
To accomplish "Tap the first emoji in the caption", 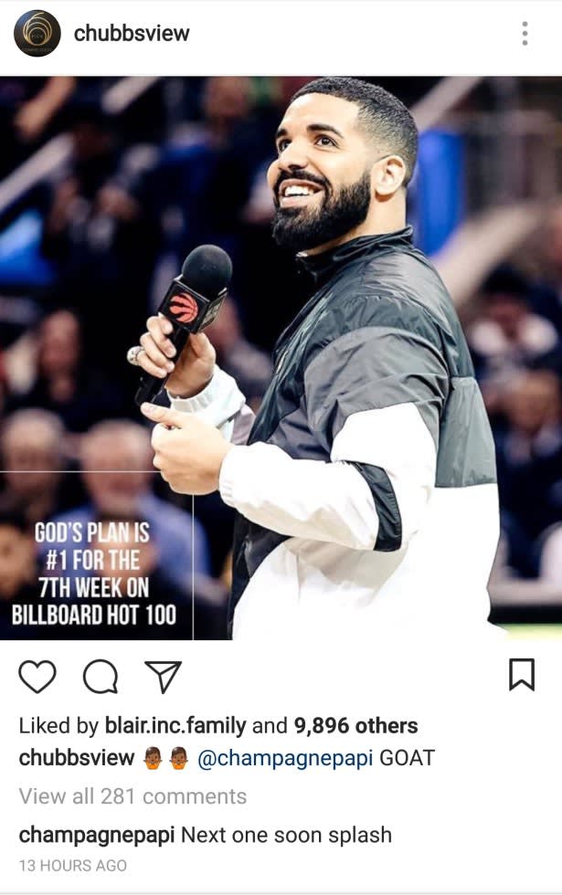I will pos(152,758).
